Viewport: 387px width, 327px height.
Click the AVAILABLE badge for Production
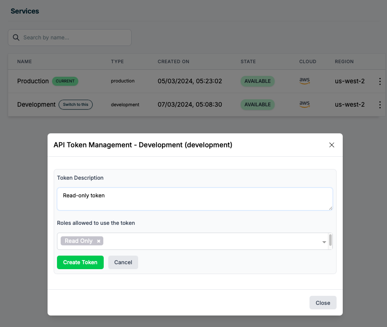pyautogui.click(x=257, y=81)
